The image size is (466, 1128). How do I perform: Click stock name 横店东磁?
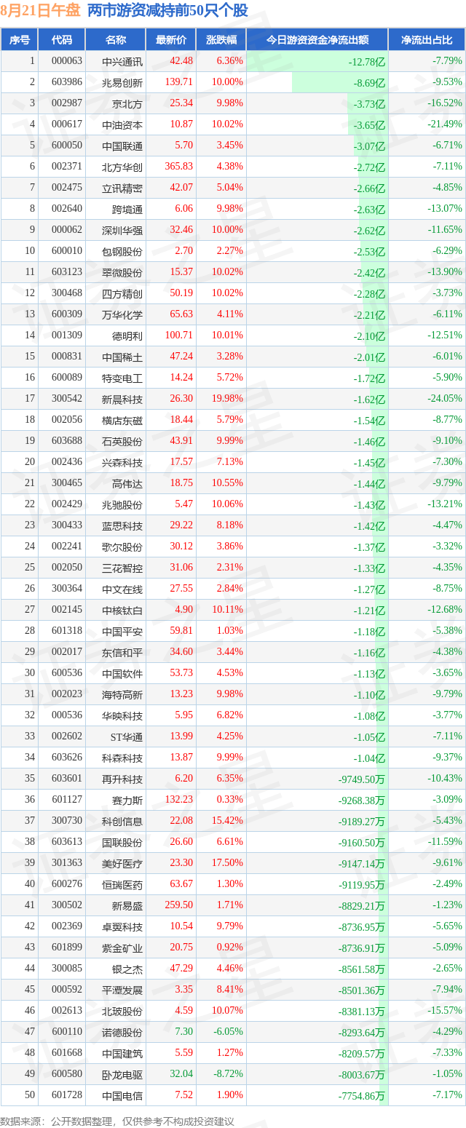[x=122, y=420]
